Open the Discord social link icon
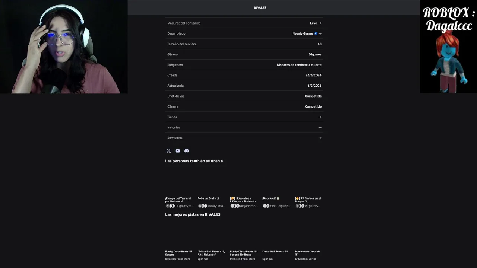 (x=187, y=151)
